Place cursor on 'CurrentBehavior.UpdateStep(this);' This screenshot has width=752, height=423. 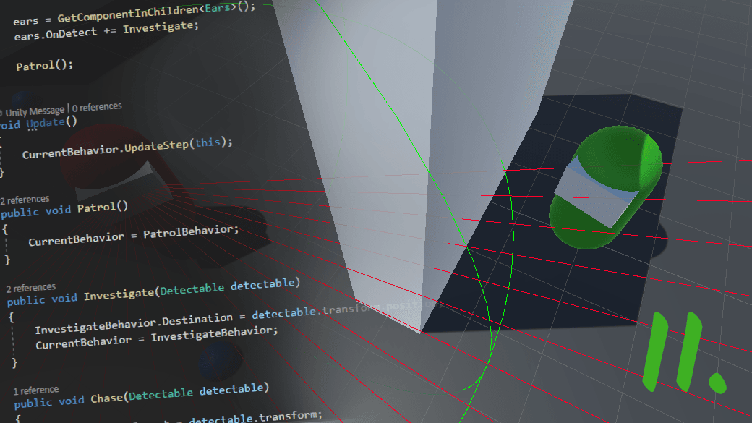[x=127, y=148]
